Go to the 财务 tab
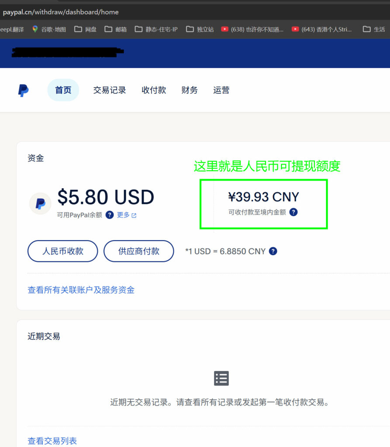Viewport: 390px width, 447px height. coord(190,90)
